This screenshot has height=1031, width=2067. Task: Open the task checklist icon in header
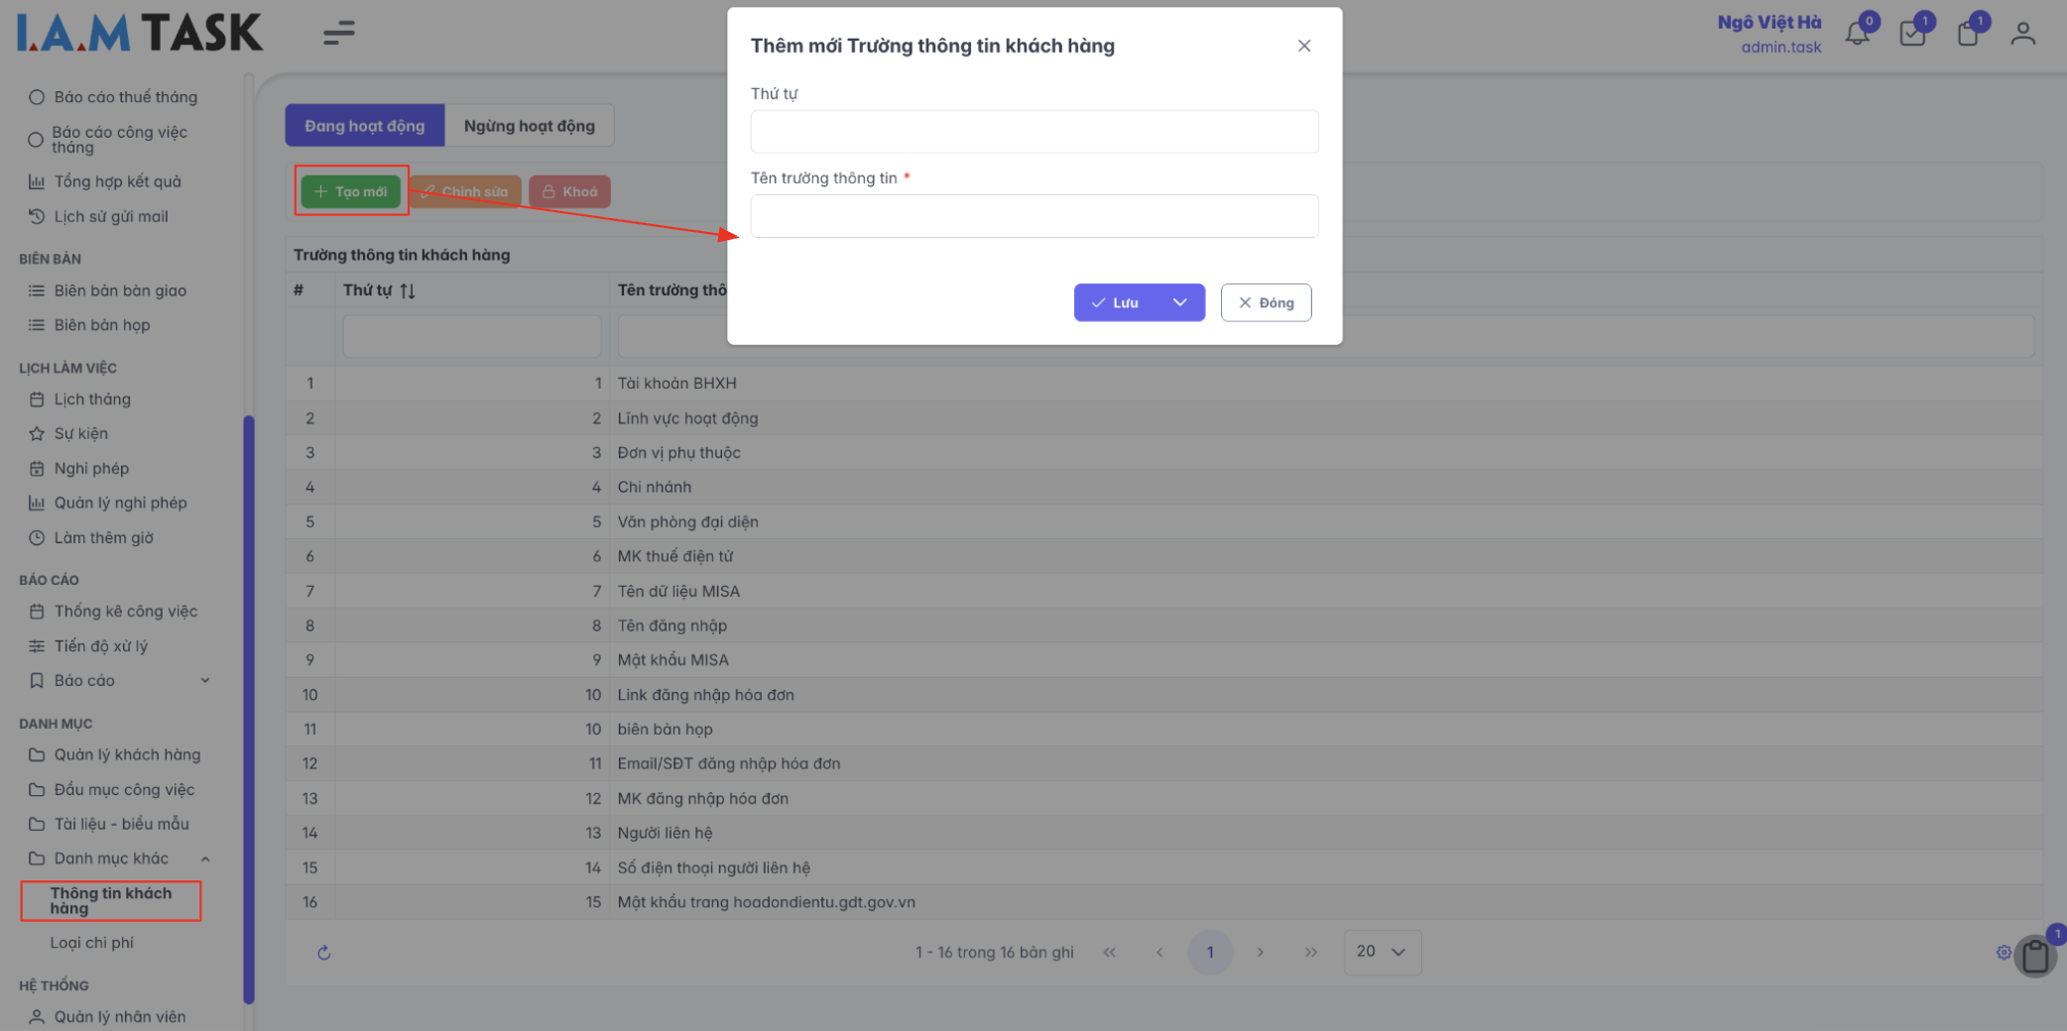coord(1912,34)
